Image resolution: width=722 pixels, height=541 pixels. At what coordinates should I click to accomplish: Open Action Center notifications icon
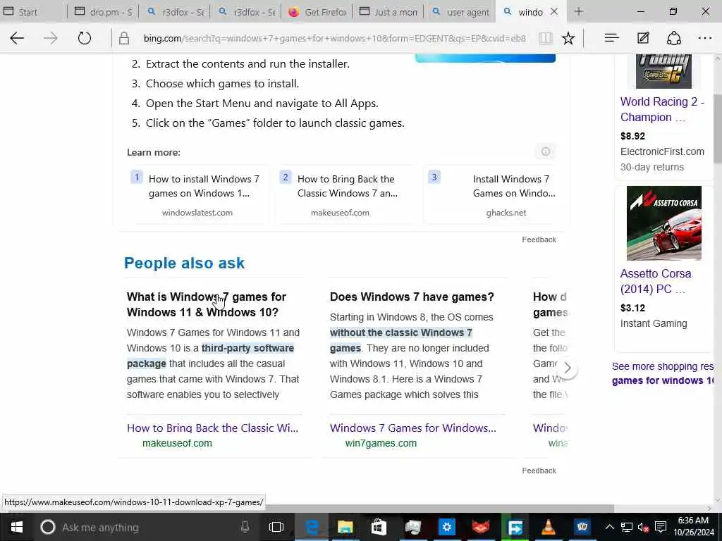(661, 527)
